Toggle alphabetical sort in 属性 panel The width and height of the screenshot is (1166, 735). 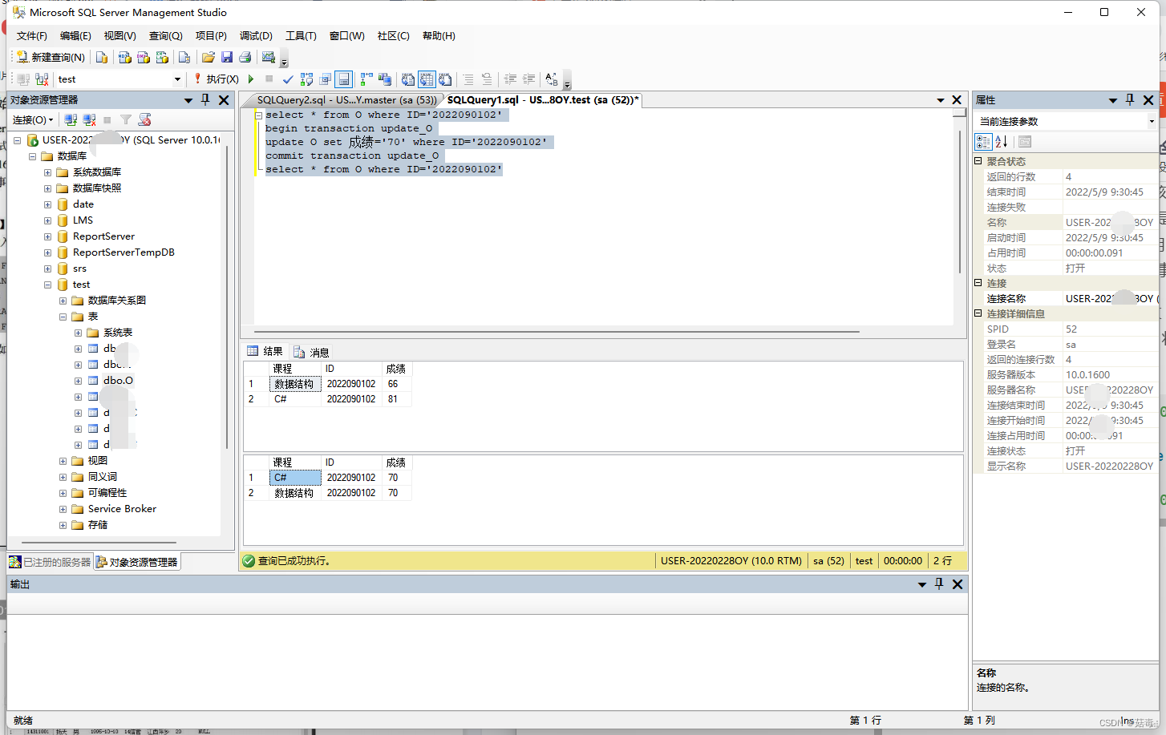coord(1002,142)
